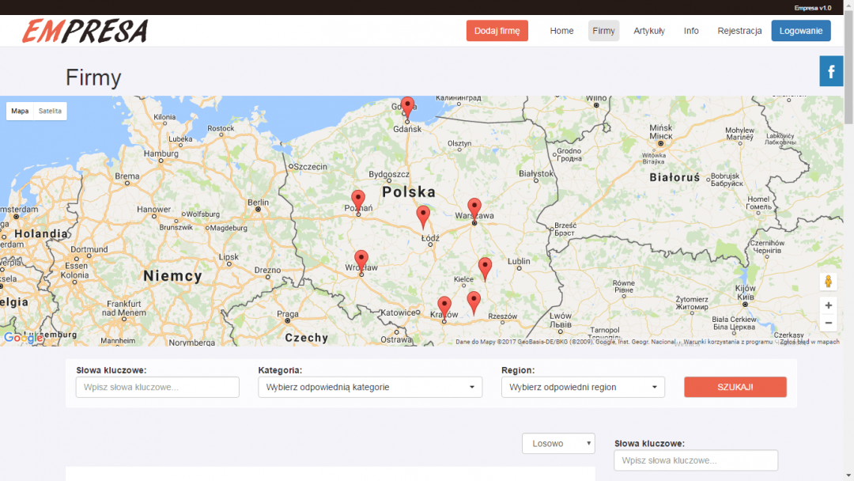This screenshot has height=481, width=854.
Task: Click the map marker at Gdańsk
Action: (407, 106)
